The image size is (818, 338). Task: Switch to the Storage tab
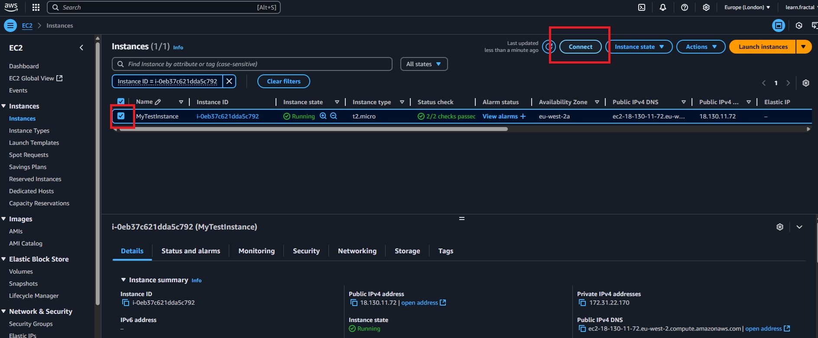407,251
